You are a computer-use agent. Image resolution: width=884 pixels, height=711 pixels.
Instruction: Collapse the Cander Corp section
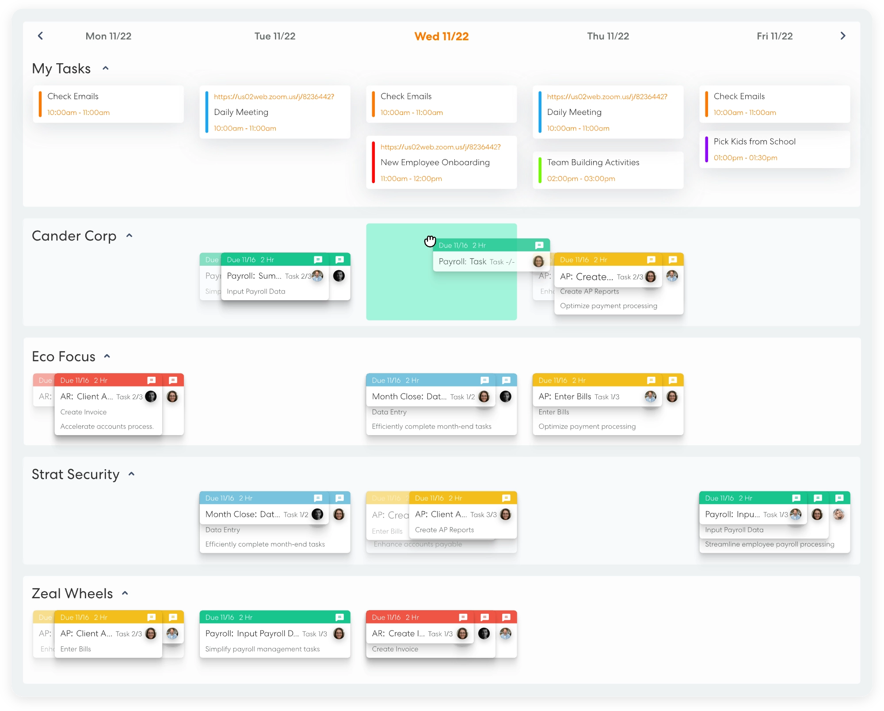click(130, 236)
